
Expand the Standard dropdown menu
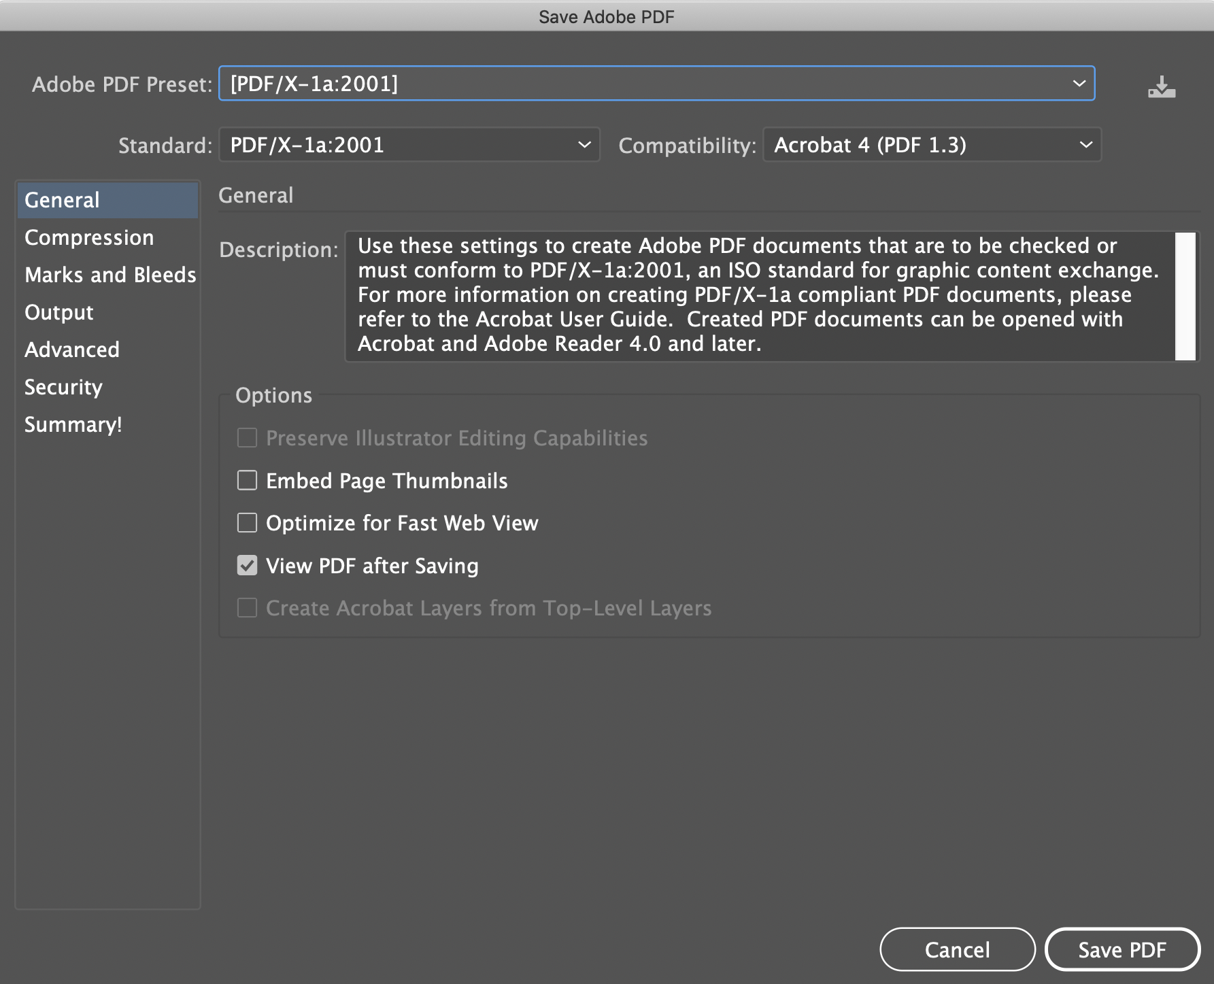409,145
